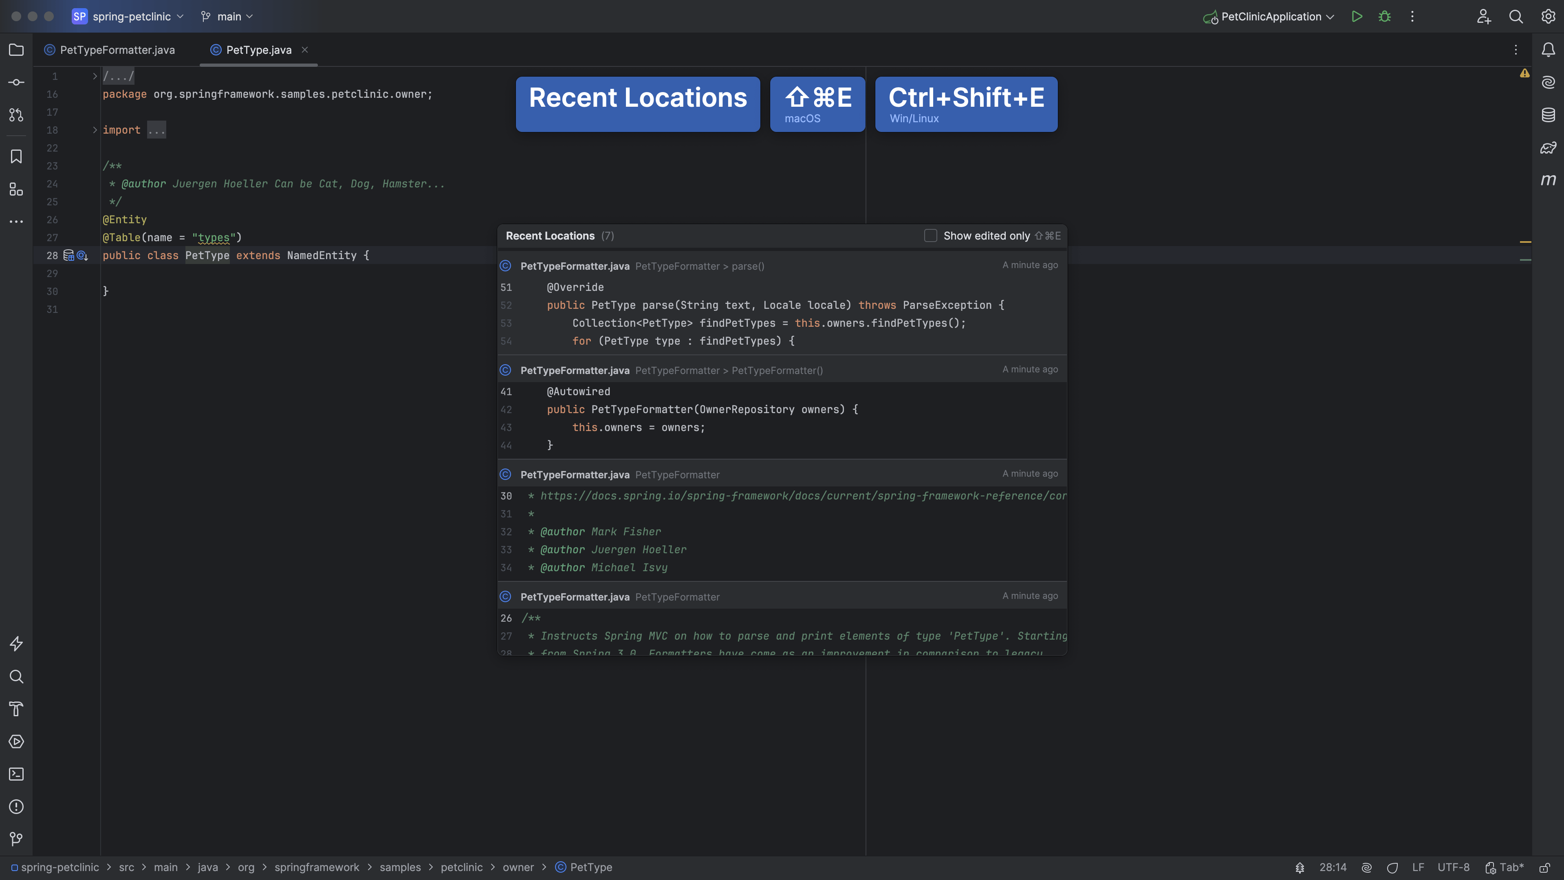Open the Terminal tool window
Viewport: 1564px width, 880px height.
[16, 774]
